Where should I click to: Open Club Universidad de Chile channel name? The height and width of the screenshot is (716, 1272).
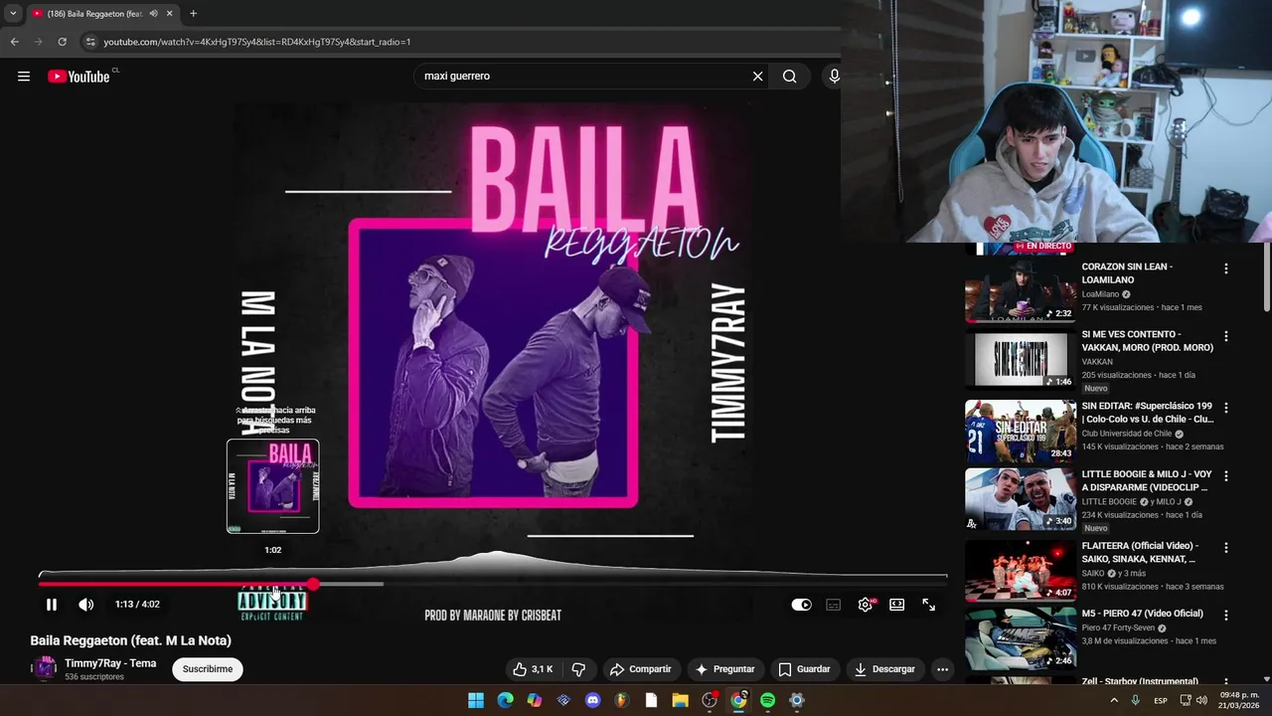[x=1127, y=434]
